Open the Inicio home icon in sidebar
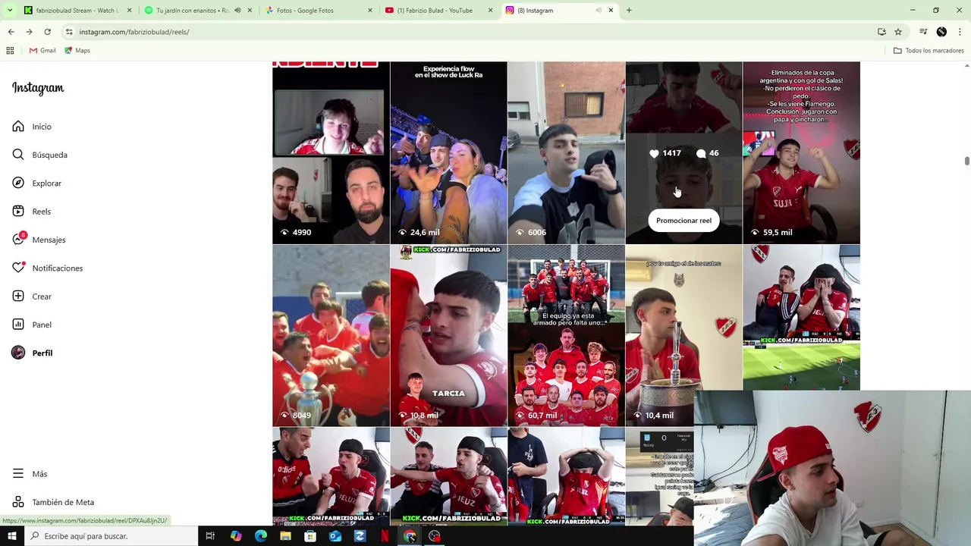The height and width of the screenshot is (546, 971). (18, 127)
